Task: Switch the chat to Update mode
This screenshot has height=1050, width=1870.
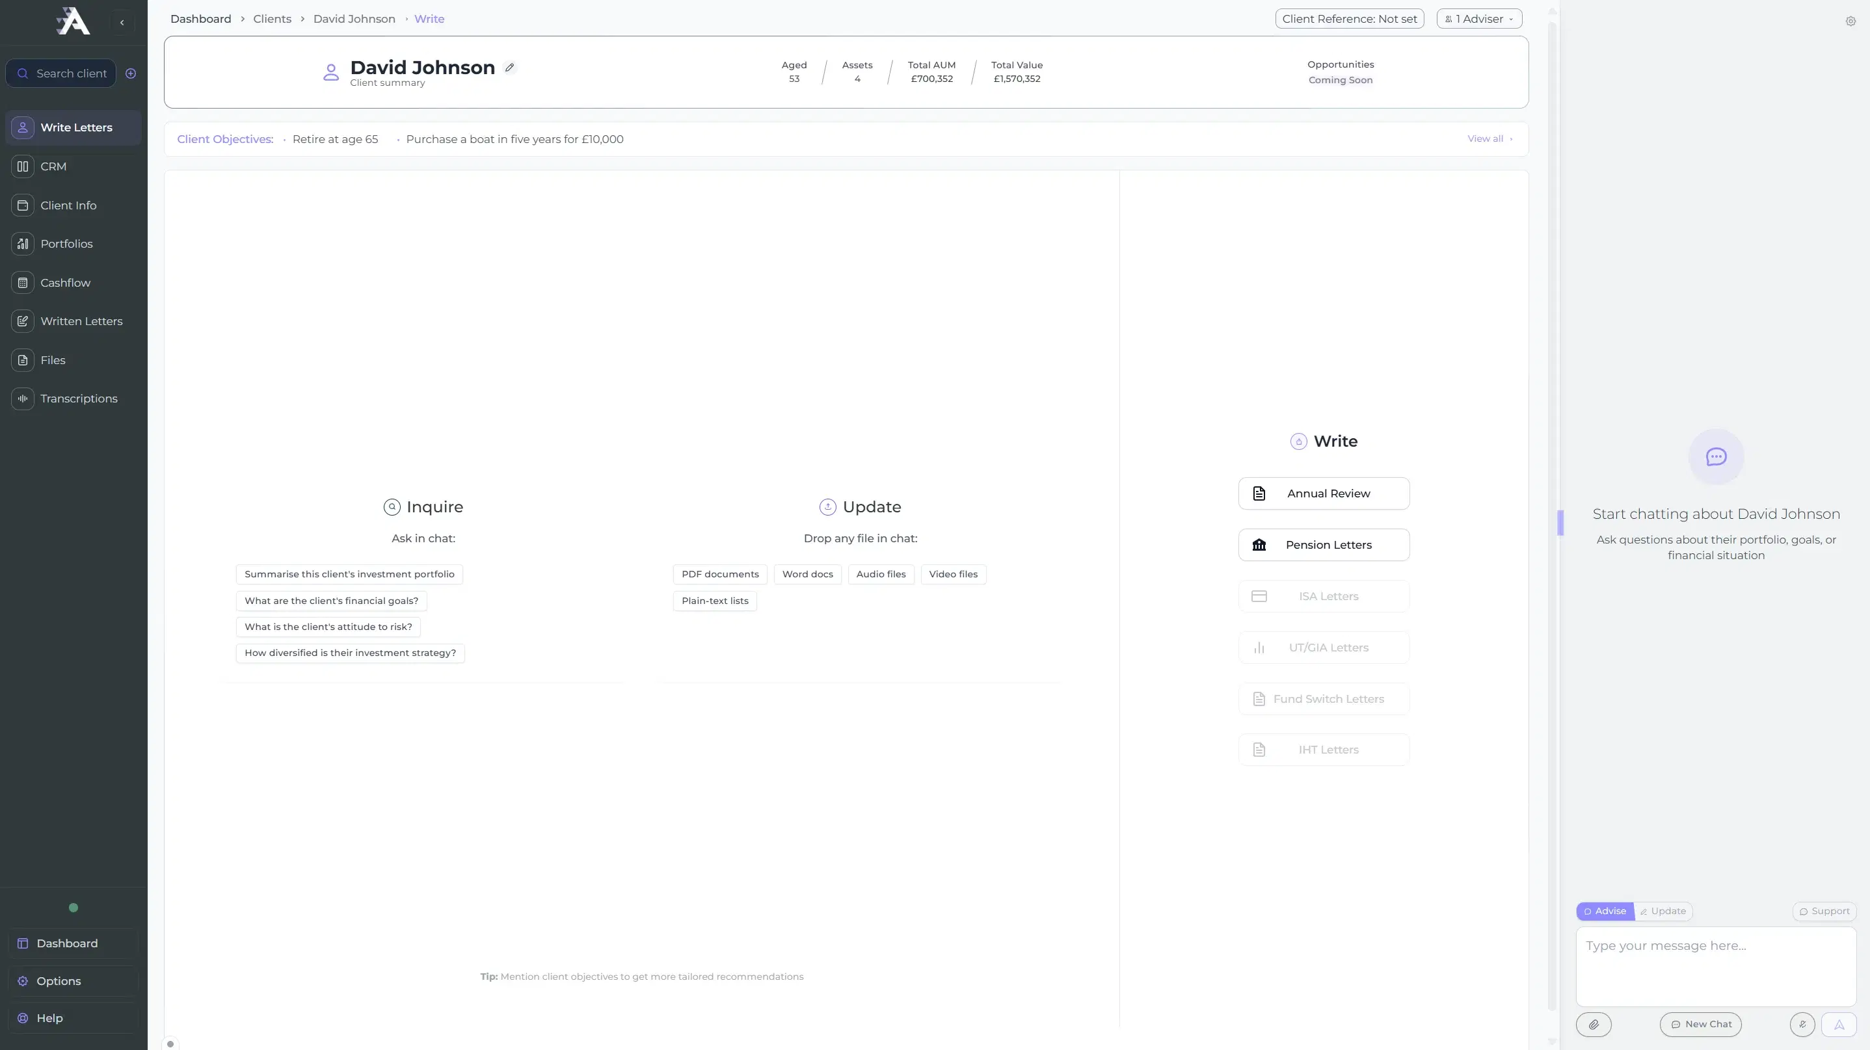Action: [1663, 911]
